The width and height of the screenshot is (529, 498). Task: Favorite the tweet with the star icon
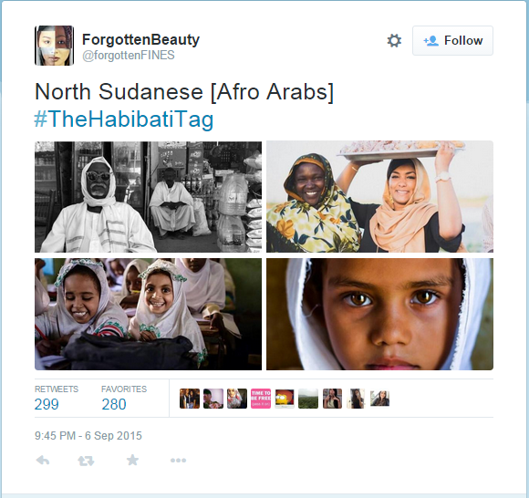132,460
